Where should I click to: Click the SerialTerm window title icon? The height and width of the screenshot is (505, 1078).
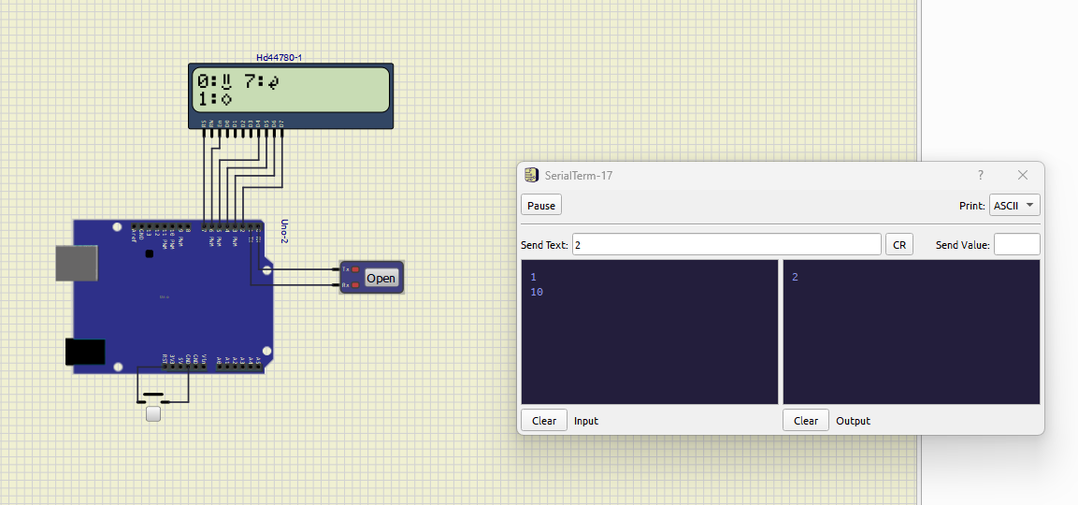coord(531,175)
